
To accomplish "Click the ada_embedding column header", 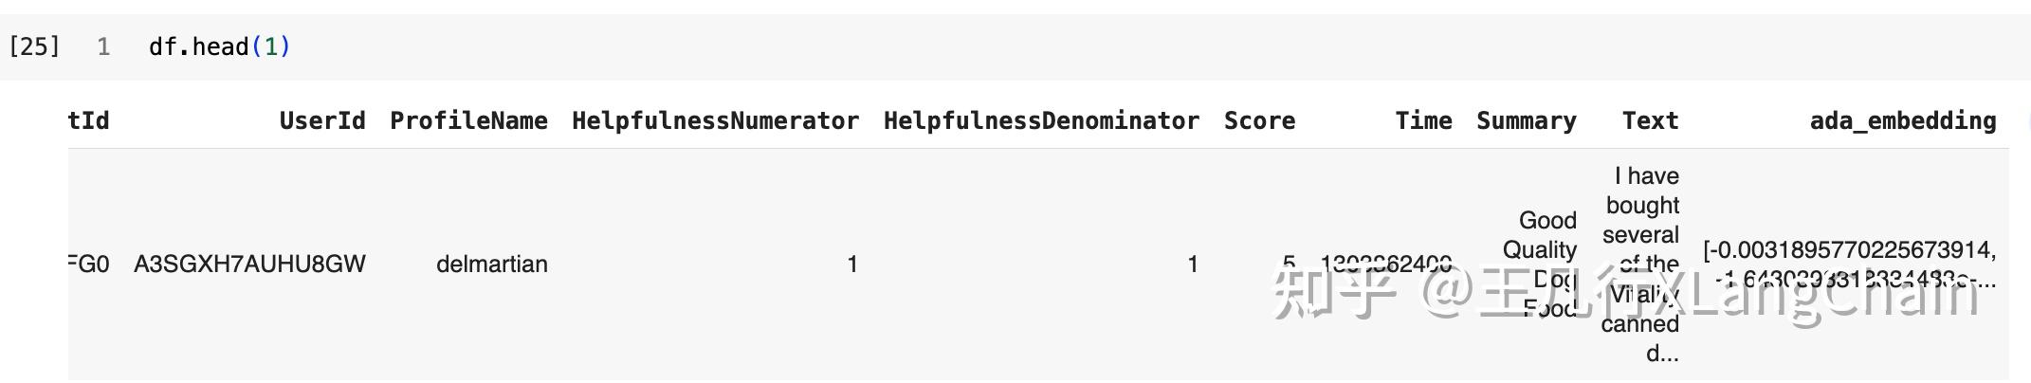I will click(x=1902, y=120).
